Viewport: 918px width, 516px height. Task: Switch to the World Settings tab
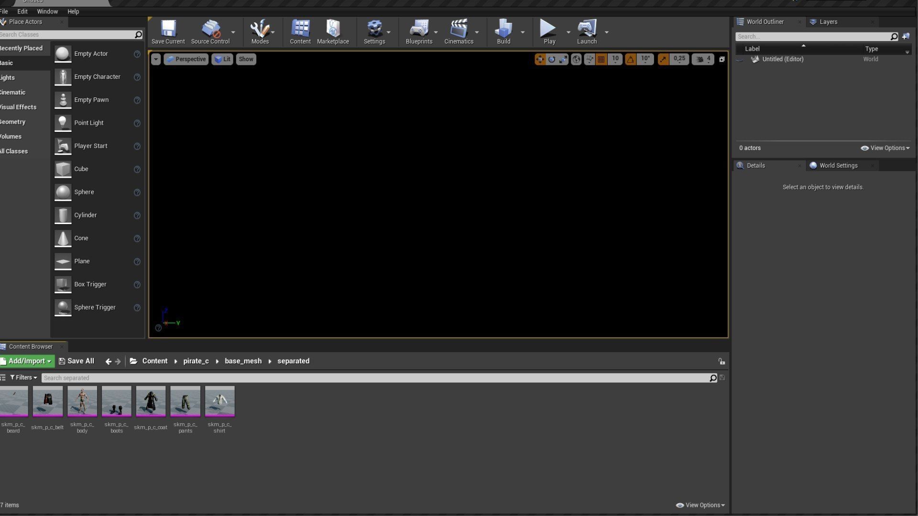[838, 166]
